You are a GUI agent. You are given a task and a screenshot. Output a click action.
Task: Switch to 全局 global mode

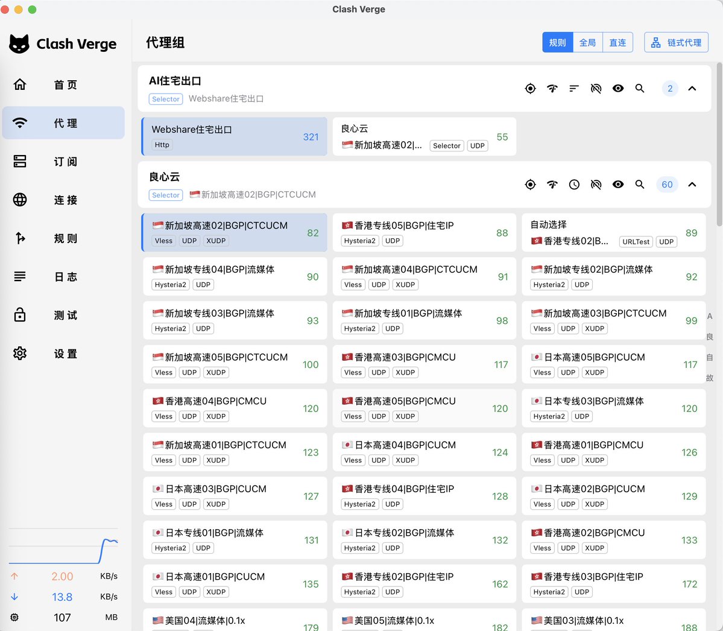pos(587,42)
